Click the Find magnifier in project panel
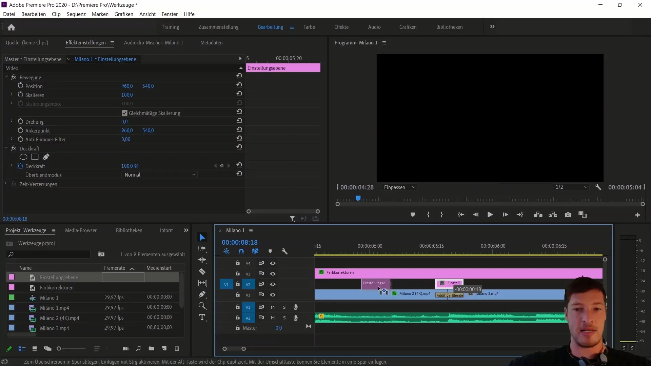This screenshot has width=651, height=366. tap(139, 348)
